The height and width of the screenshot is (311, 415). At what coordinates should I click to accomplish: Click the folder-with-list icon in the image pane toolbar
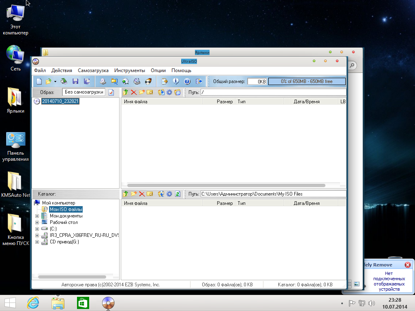click(178, 92)
